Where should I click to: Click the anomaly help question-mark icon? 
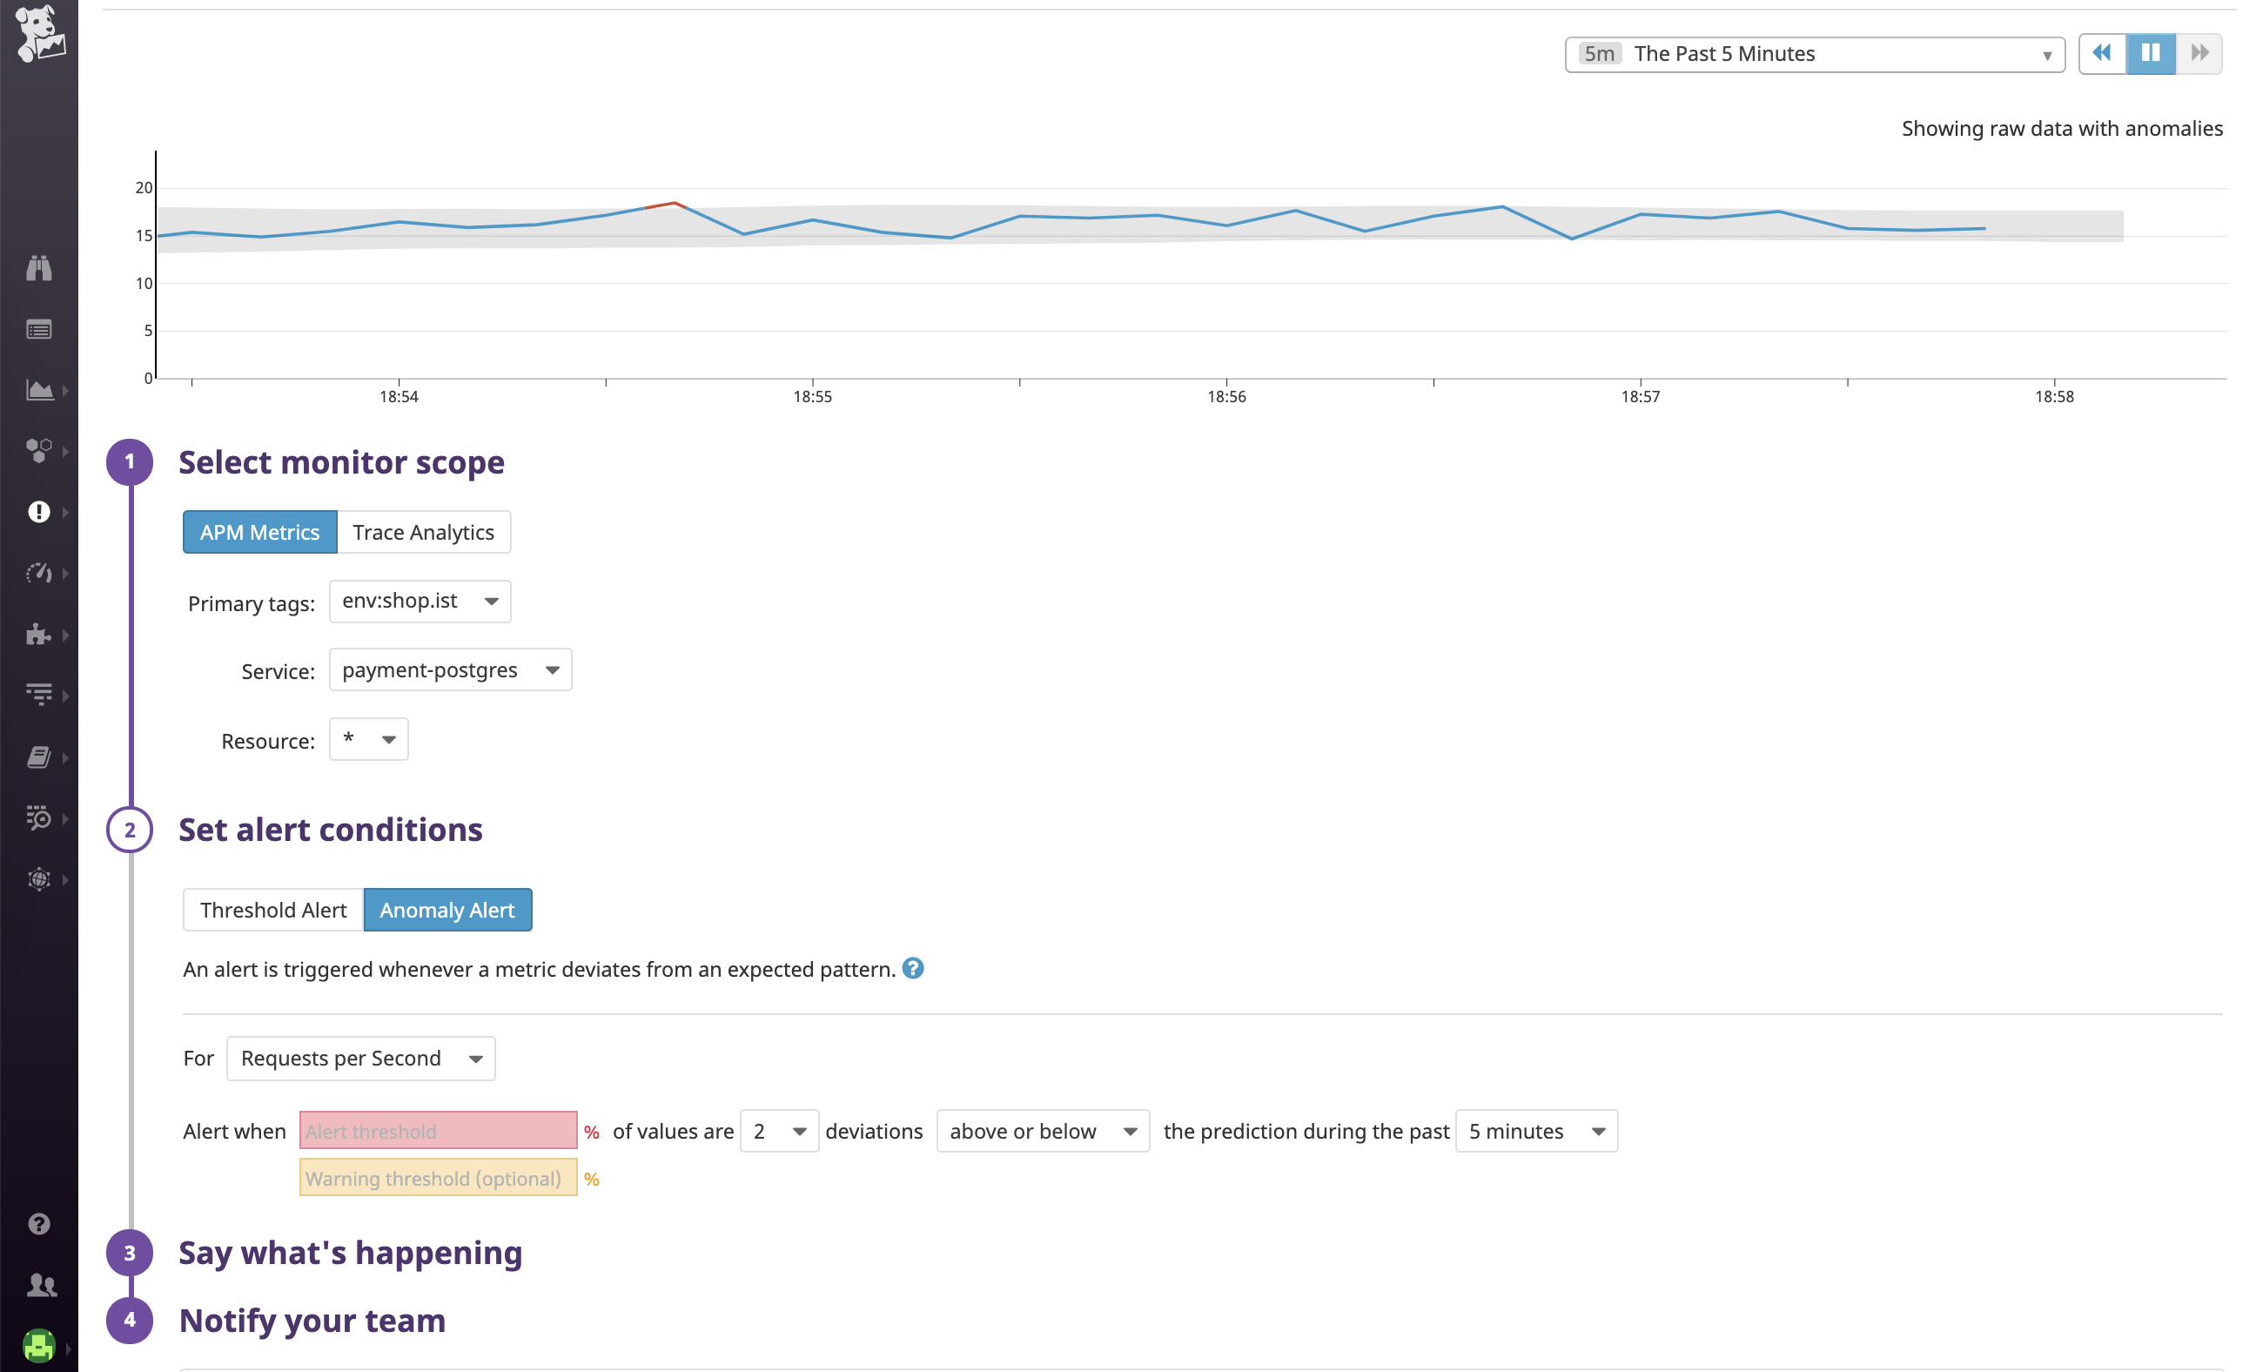click(x=912, y=968)
